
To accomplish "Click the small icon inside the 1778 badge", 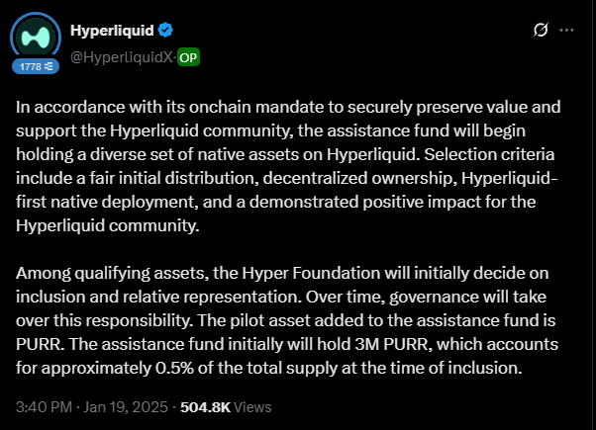I will 51,66.
